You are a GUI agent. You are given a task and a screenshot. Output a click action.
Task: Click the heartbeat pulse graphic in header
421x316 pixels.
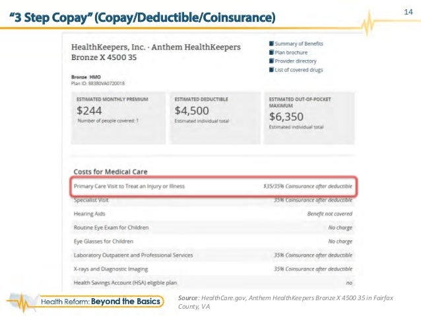(x=368, y=23)
